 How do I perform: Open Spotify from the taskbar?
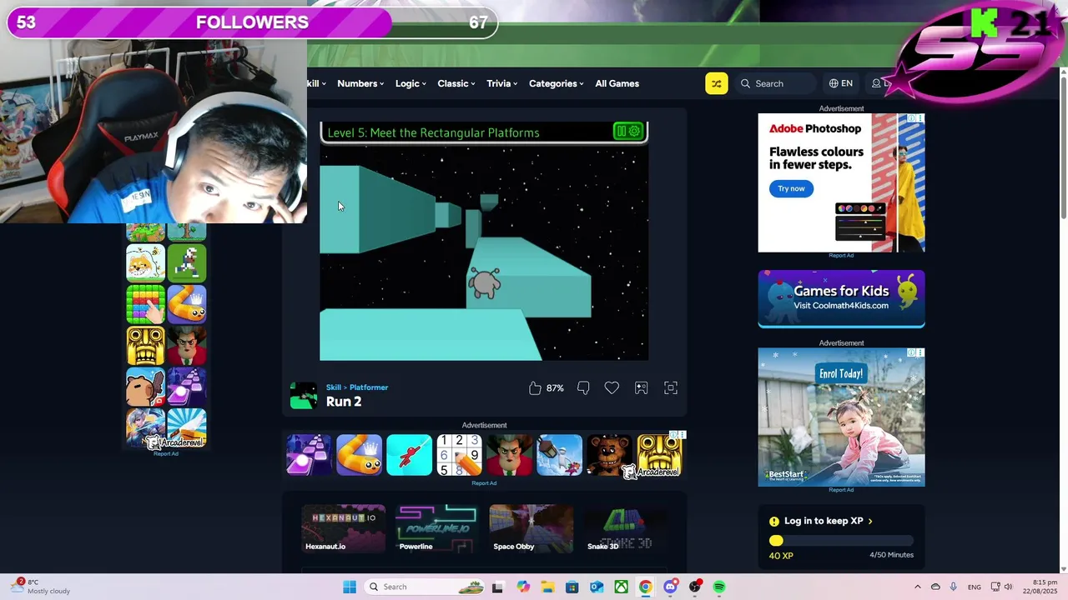719,587
